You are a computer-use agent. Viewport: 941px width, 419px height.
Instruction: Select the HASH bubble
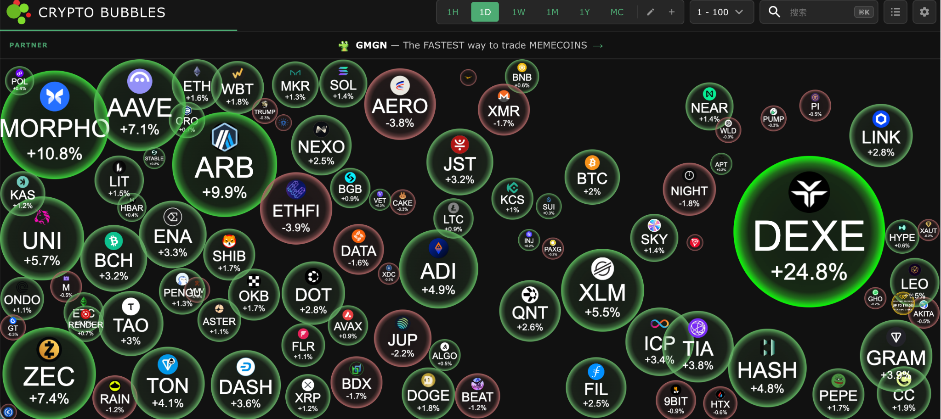[767, 368]
